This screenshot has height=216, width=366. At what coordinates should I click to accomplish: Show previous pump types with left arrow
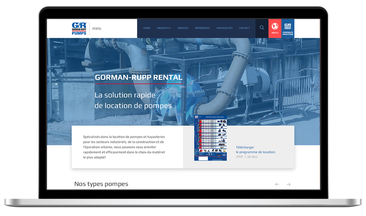[x=277, y=184]
